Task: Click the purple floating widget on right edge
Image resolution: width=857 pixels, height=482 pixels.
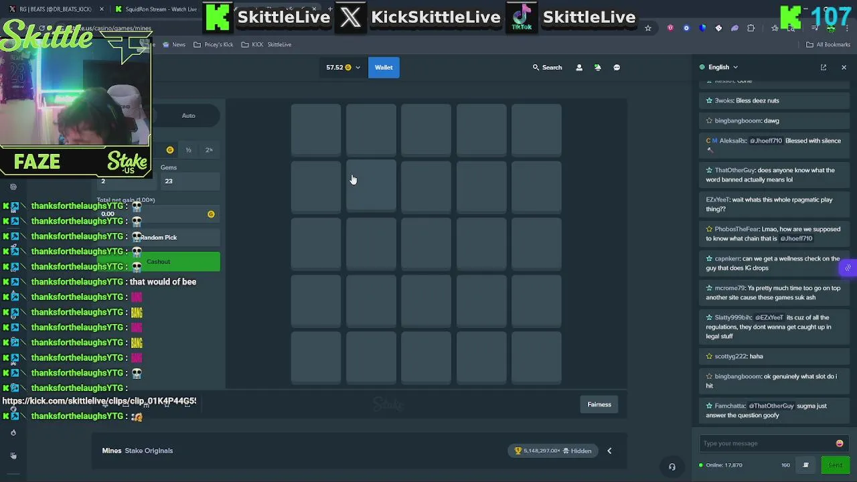Action: 848,268
